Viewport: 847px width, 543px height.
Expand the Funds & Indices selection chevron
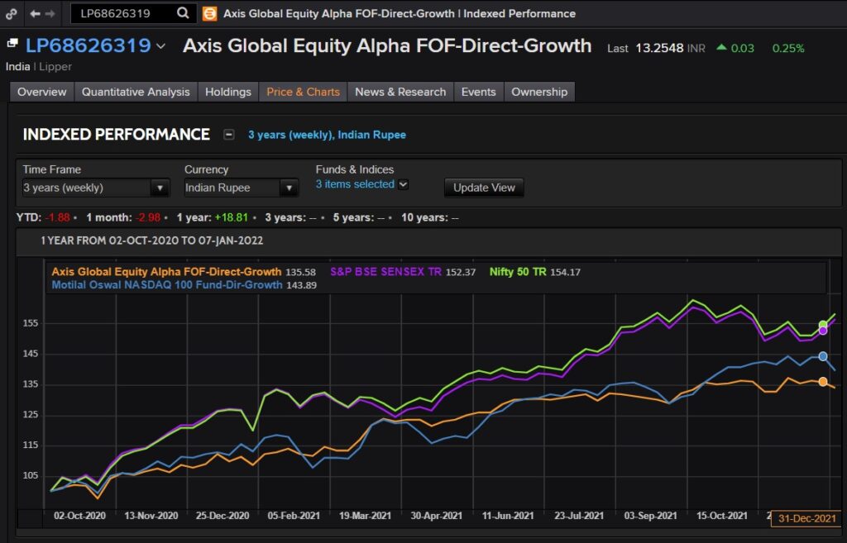pyautogui.click(x=403, y=184)
